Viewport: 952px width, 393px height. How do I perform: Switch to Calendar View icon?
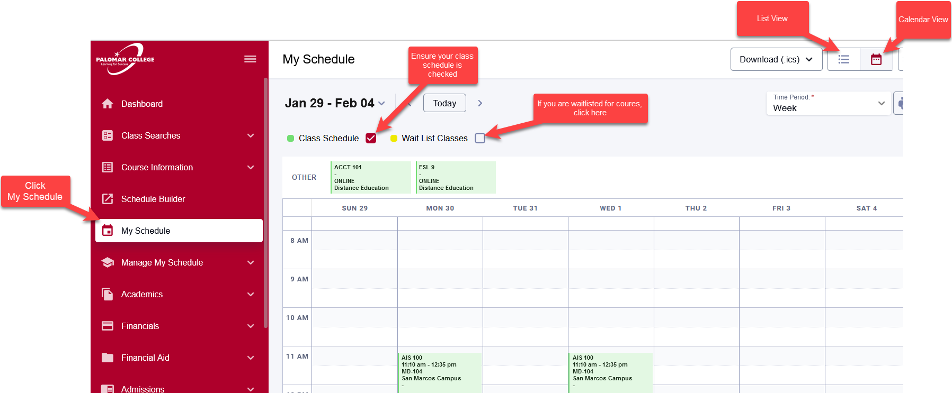coord(876,59)
